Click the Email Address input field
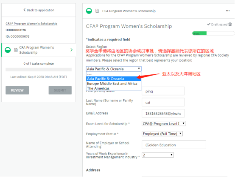Viewport: 235px width, 177px height. point(163,113)
